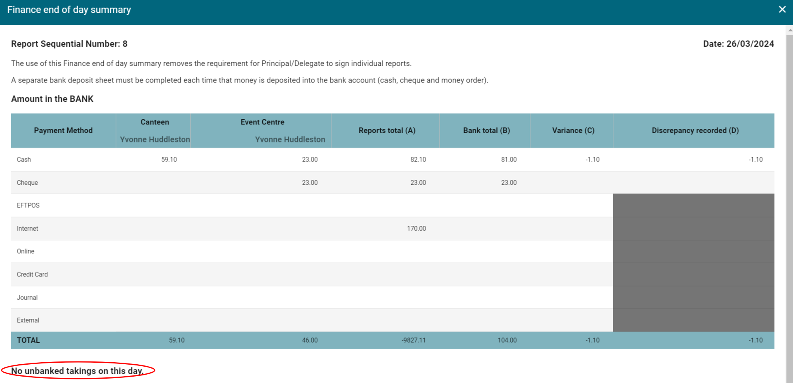Click the Discrepancy recorded (D) header
The width and height of the screenshot is (793, 383).
pyautogui.click(x=695, y=130)
